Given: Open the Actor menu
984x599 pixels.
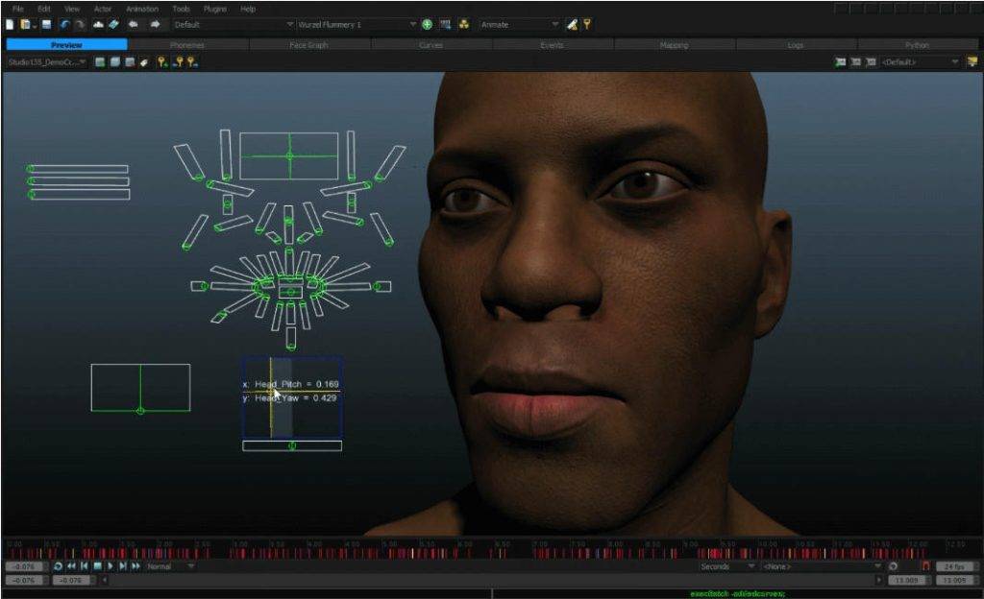Looking at the screenshot, I should (x=103, y=9).
